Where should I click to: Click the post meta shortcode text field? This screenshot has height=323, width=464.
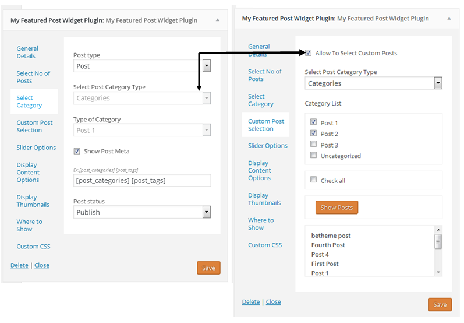pos(142,181)
